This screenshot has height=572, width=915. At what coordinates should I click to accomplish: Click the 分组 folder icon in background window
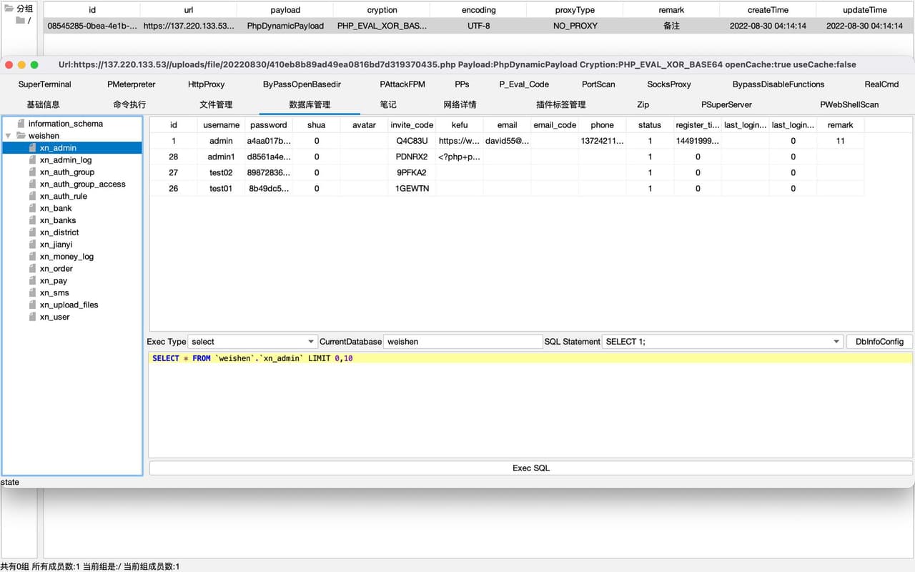(9, 9)
